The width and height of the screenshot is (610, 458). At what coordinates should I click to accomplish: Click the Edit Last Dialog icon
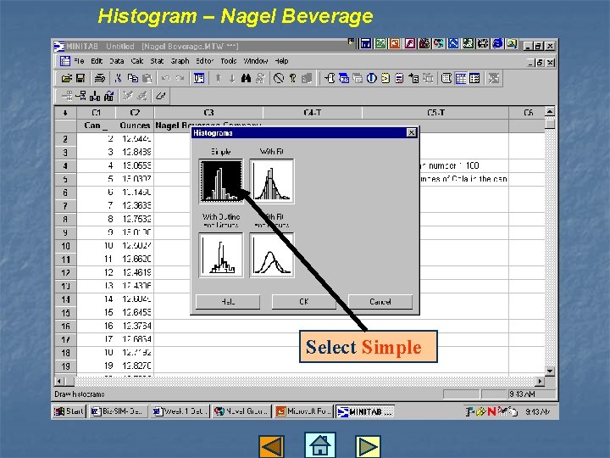click(x=199, y=78)
